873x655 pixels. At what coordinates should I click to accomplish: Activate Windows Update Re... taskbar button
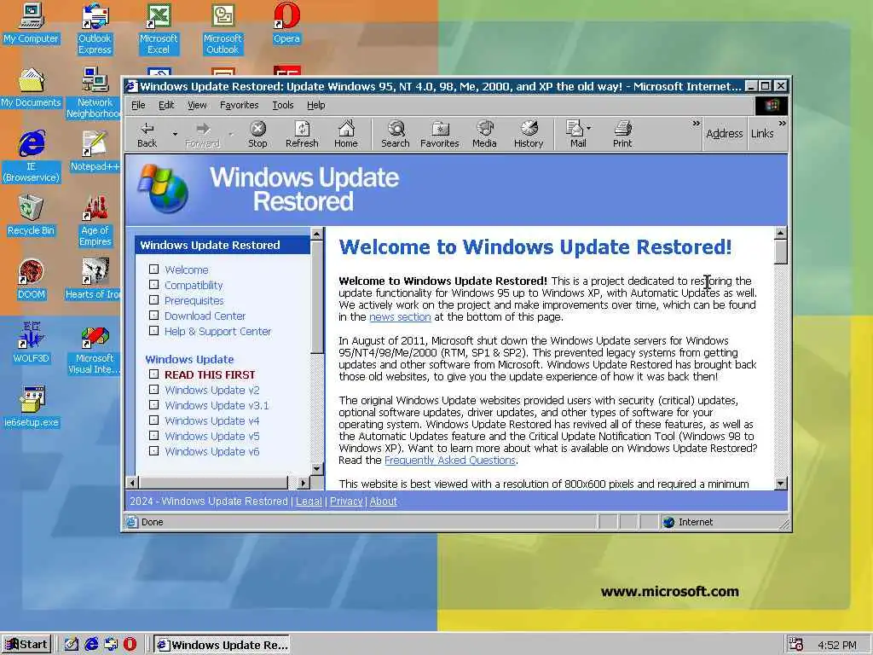click(222, 645)
